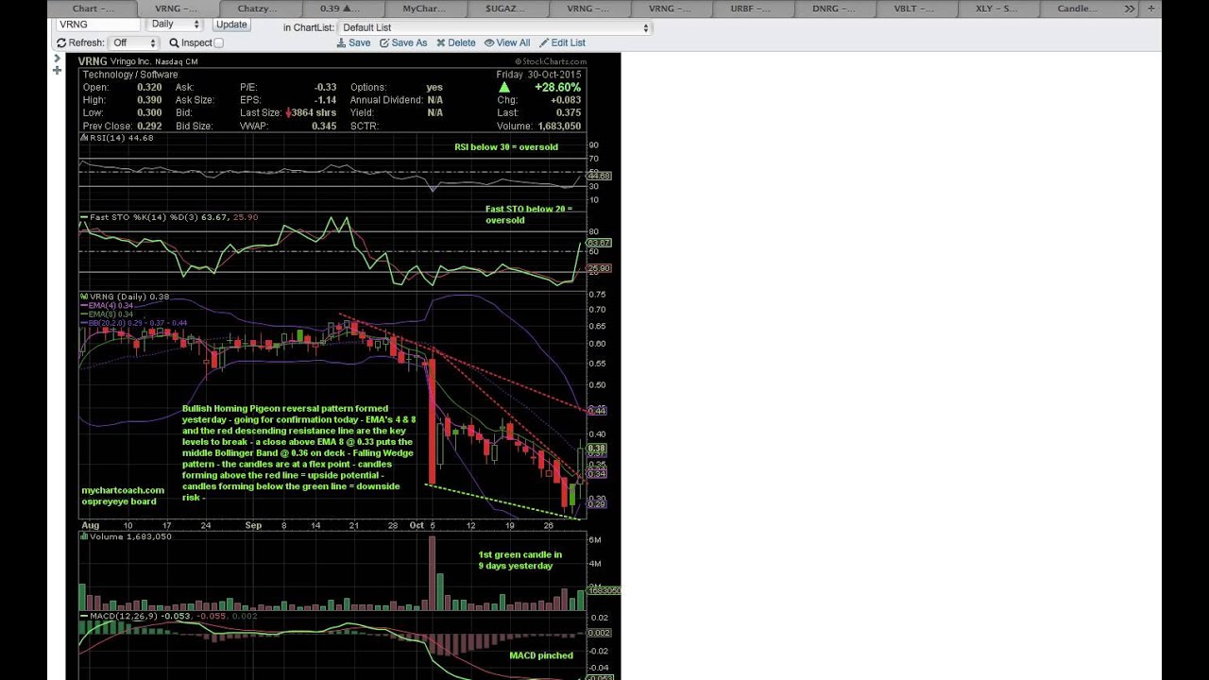Click the ospreyeye board text
Viewport: 1209px width, 680px height.
coord(119,501)
